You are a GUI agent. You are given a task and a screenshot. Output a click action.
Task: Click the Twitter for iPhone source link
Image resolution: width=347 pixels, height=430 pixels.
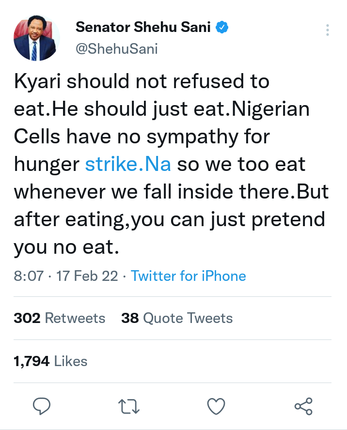(x=189, y=276)
